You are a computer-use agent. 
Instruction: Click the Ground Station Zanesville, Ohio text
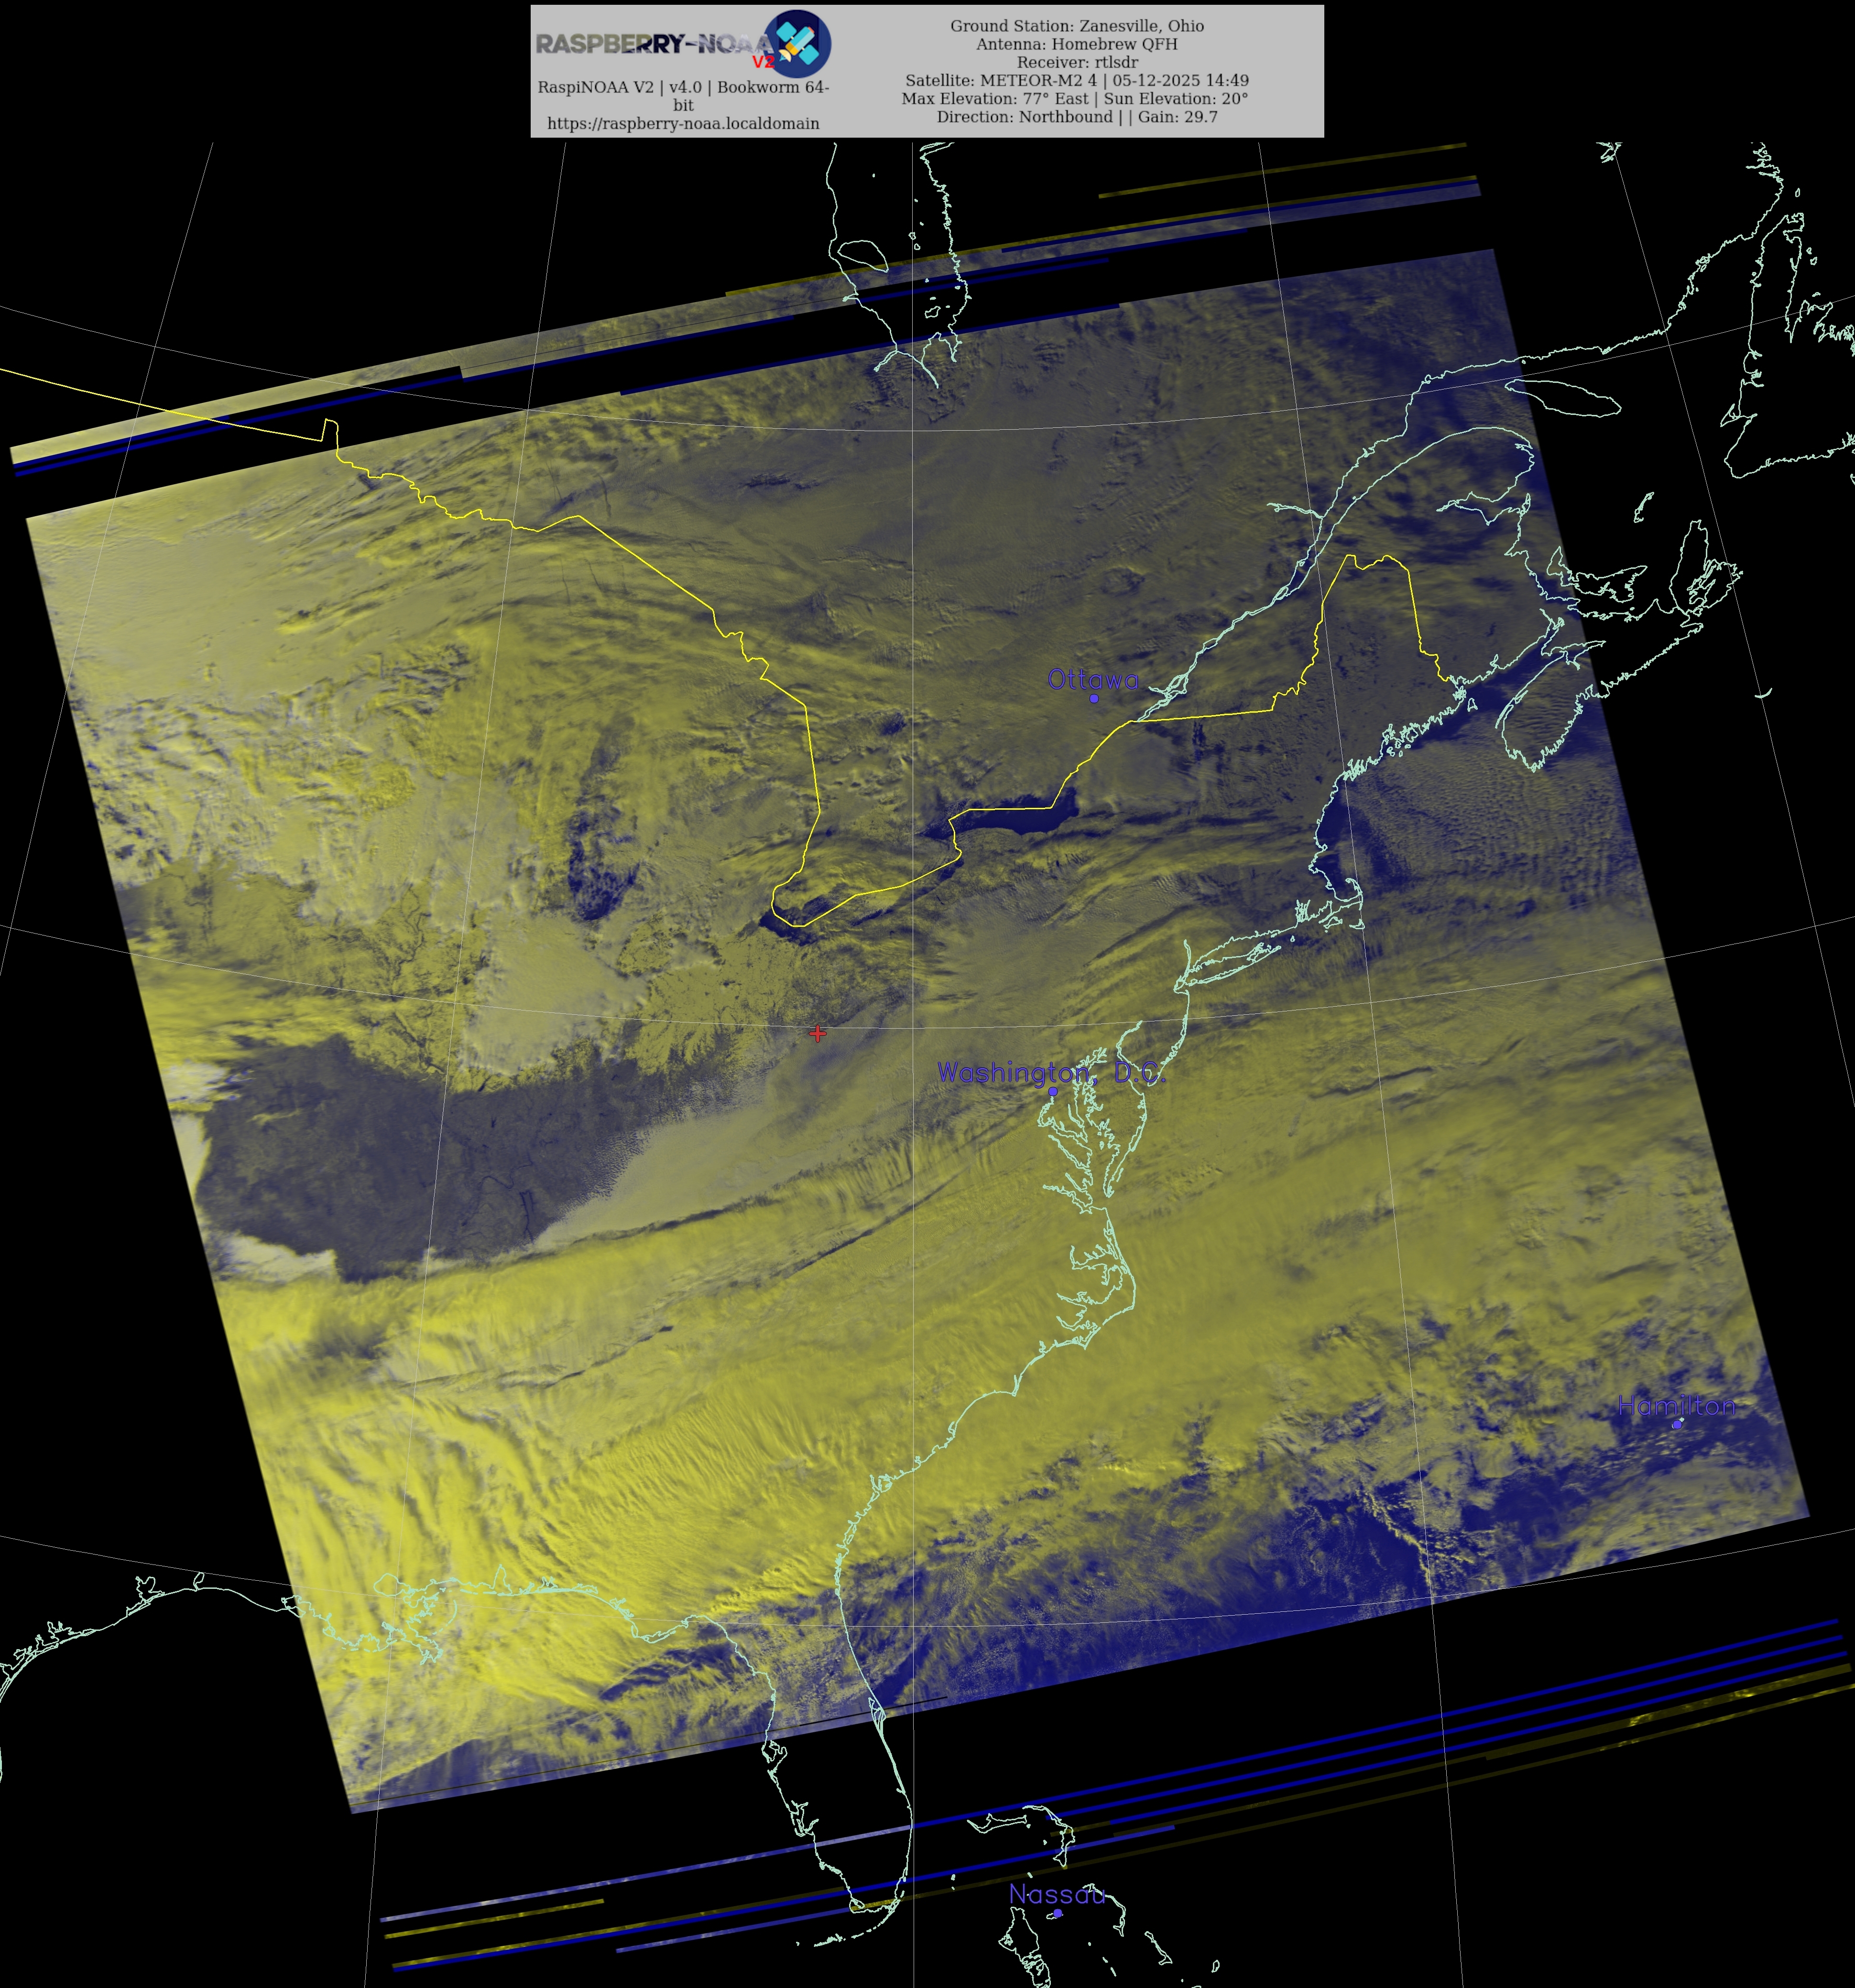pyautogui.click(x=1077, y=26)
